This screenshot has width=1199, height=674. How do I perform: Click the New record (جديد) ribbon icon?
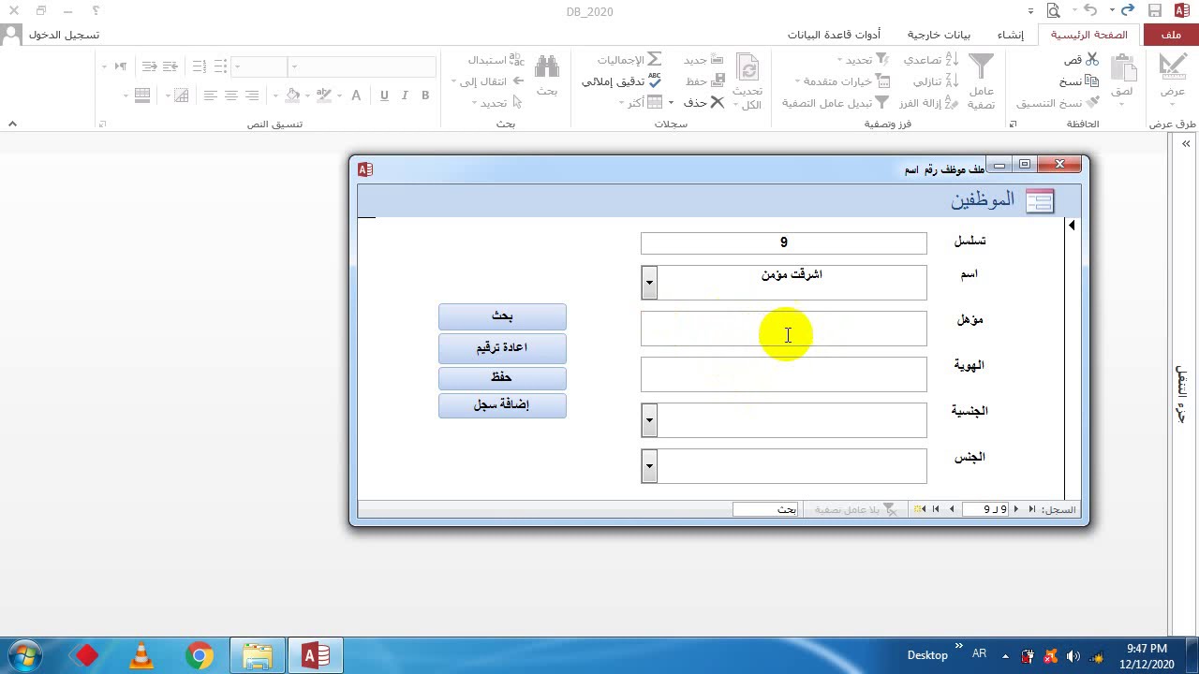coord(718,60)
